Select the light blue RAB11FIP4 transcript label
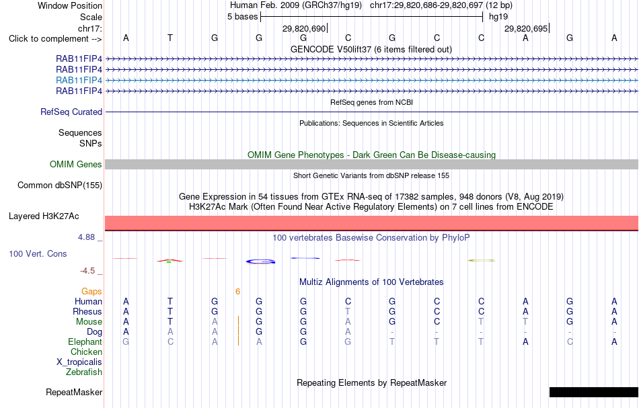Screen dimensions: 639x408 coord(79,80)
